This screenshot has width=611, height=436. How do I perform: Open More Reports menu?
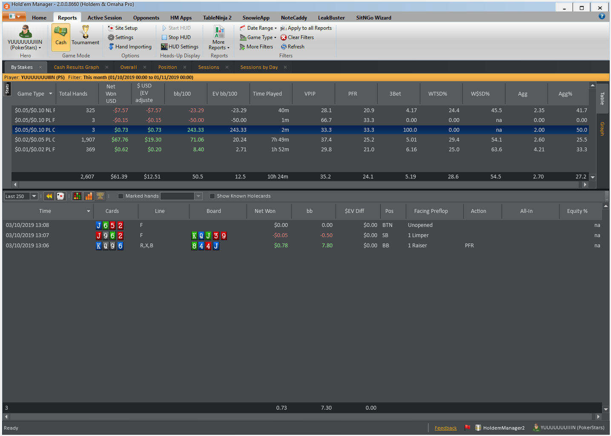219,38
